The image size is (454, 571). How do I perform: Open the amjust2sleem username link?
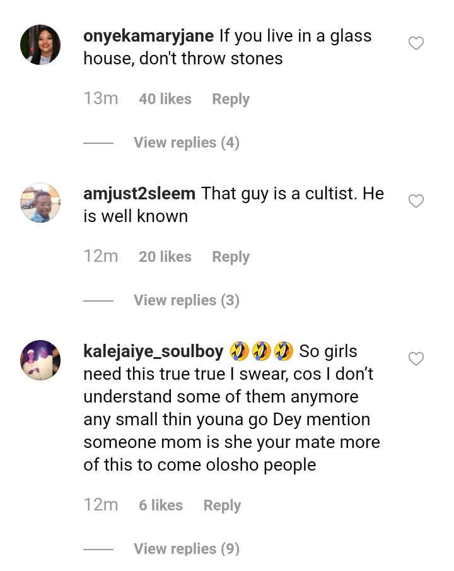[139, 193]
